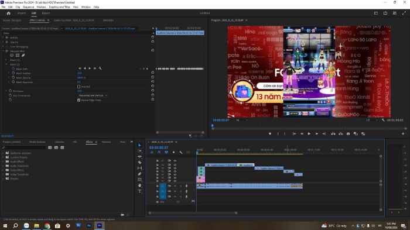410x230 pixels.
Task: Play the Program monitor
Action: pos(309,134)
